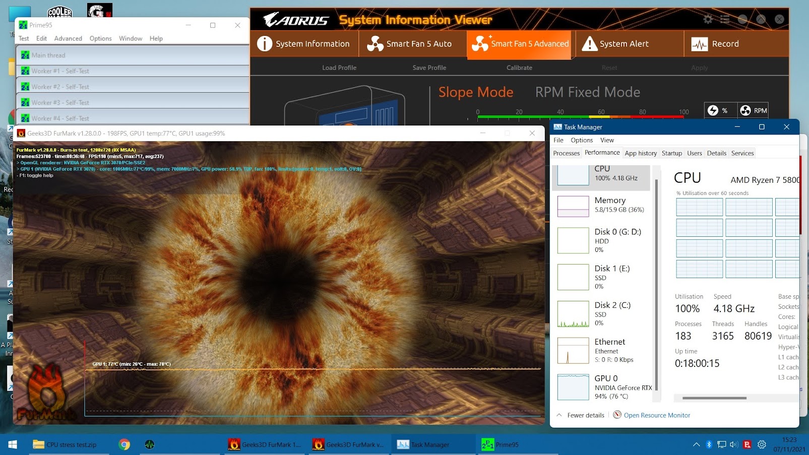
Task: Click the Task Manager title bar icon
Action: (x=557, y=127)
